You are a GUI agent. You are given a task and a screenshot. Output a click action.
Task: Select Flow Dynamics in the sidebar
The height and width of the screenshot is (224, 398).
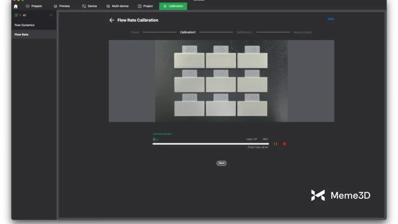click(24, 25)
